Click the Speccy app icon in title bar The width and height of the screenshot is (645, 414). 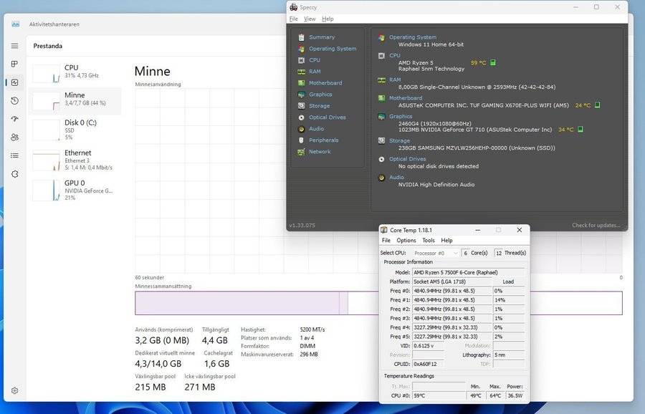(x=293, y=7)
